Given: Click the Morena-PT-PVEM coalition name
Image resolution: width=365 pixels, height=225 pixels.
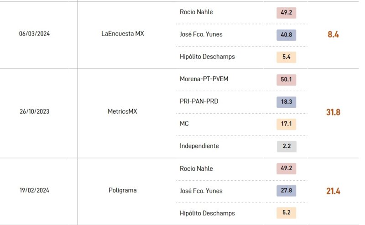Looking at the screenshot, I should [204, 79].
